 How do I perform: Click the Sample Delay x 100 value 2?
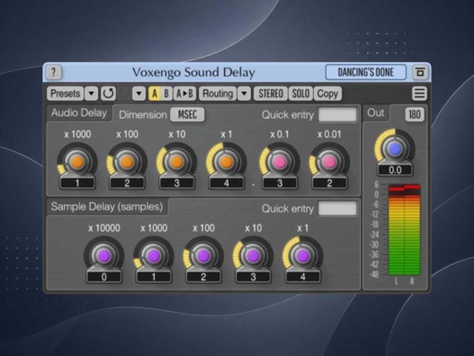pyautogui.click(x=203, y=277)
